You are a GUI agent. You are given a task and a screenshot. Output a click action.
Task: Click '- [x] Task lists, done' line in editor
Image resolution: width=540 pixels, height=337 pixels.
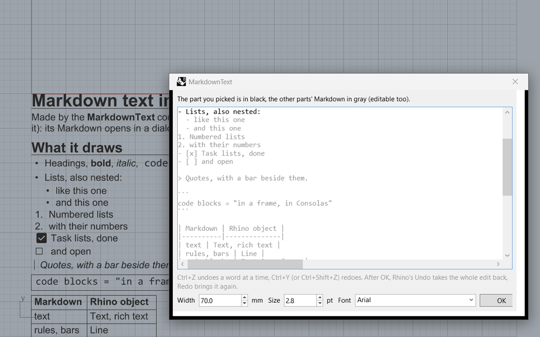[222, 153]
